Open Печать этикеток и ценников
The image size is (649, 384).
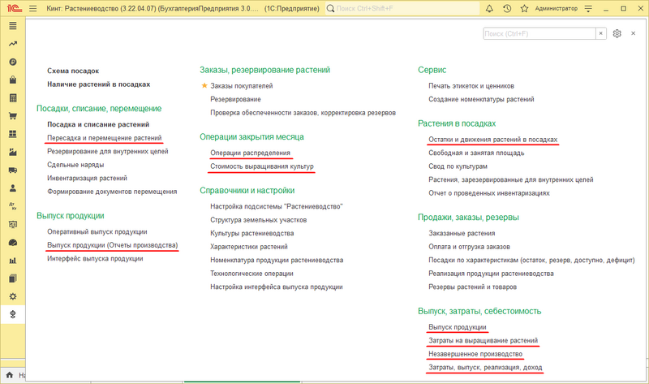click(x=471, y=86)
